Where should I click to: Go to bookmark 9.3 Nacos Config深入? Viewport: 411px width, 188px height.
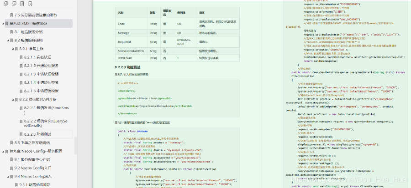pyautogui.click(x=33, y=177)
